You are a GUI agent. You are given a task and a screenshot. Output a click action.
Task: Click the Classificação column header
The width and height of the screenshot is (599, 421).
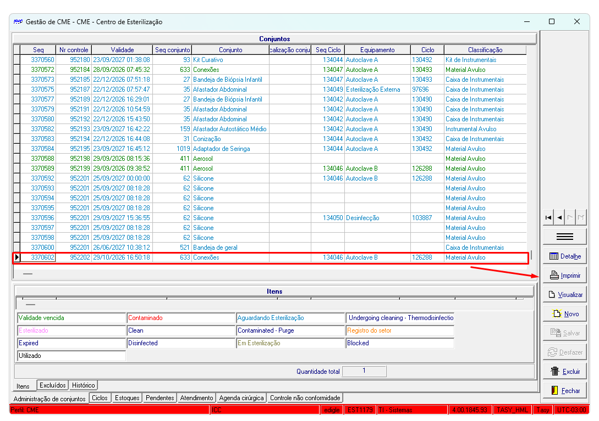485,50
